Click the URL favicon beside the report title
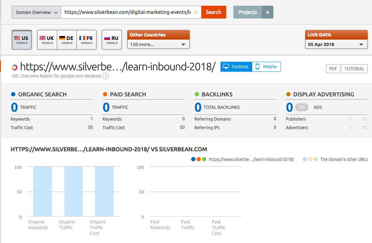 14,67
